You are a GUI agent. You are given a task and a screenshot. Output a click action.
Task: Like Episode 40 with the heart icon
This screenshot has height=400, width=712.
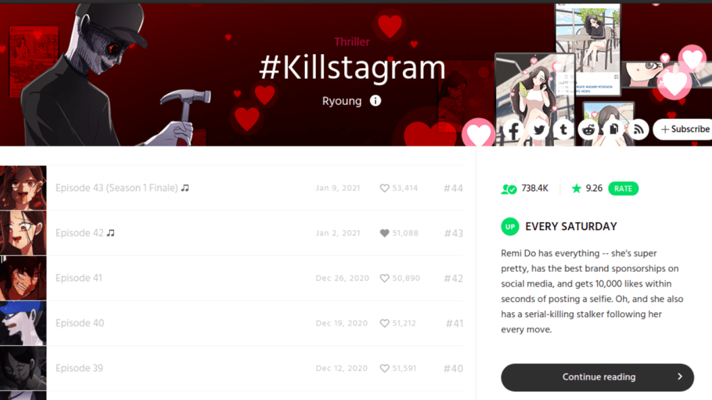[384, 323]
